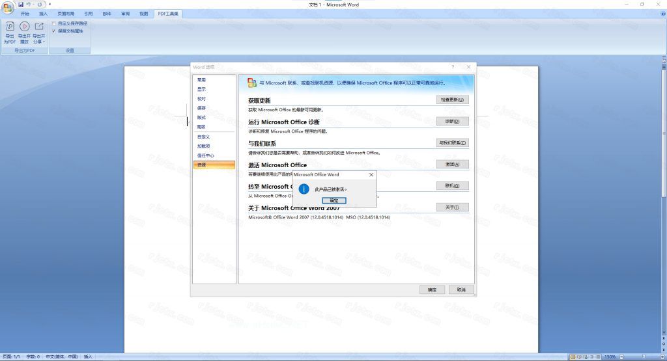Click zoom in plus button
This screenshot has width=667, height=361.
pos(662,356)
